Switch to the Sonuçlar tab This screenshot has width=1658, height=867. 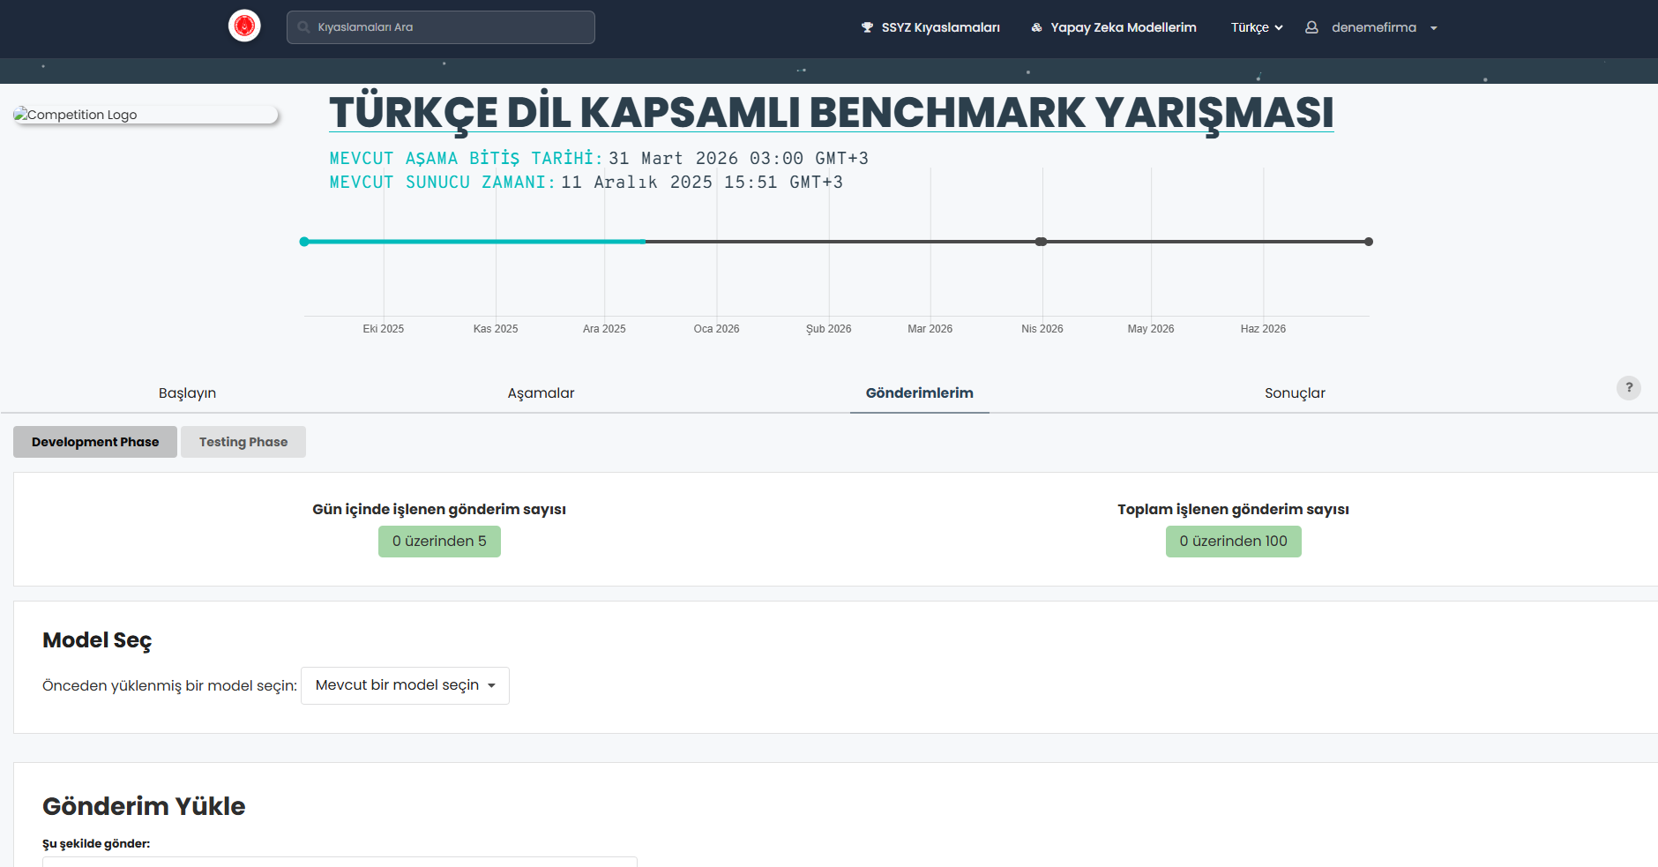point(1295,393)
